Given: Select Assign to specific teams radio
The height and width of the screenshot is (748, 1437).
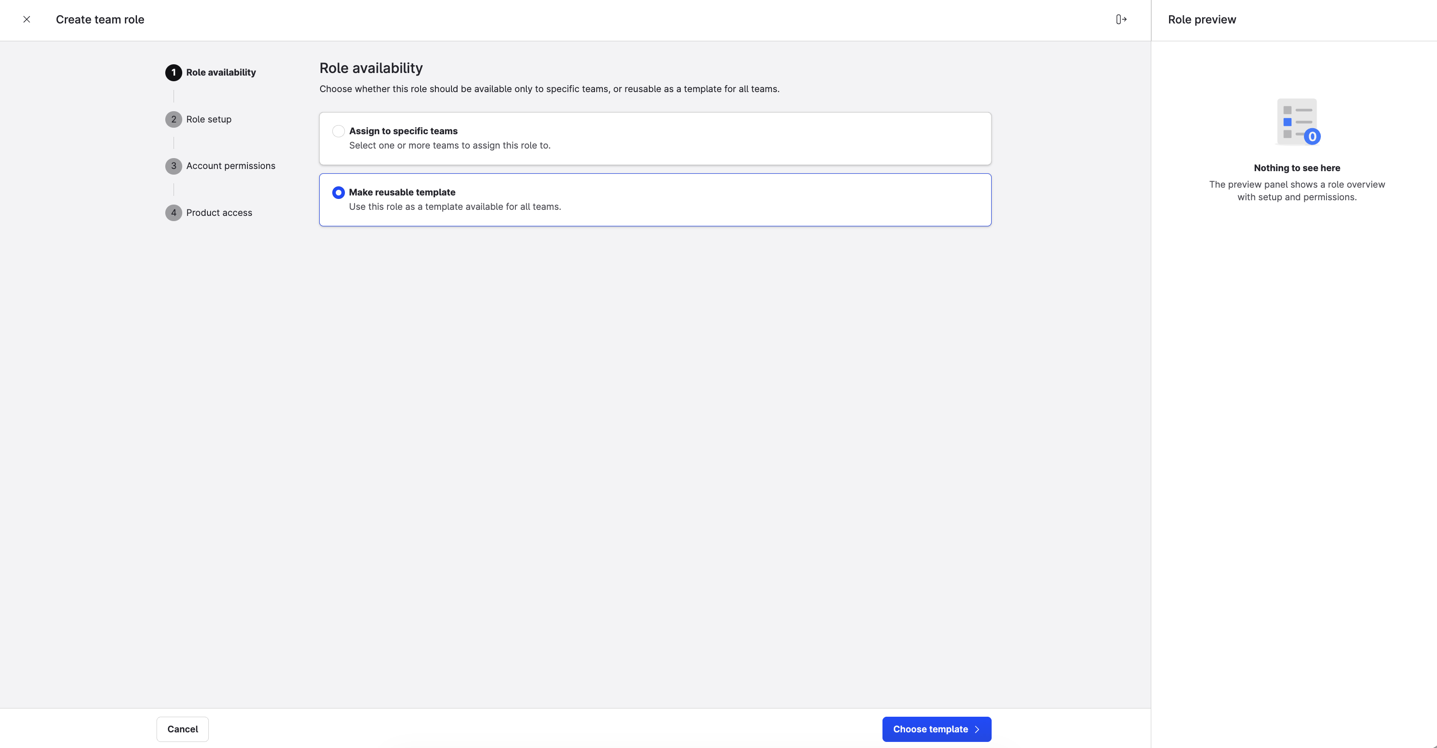Looking at the screenshot, I should tap(338, 131).
